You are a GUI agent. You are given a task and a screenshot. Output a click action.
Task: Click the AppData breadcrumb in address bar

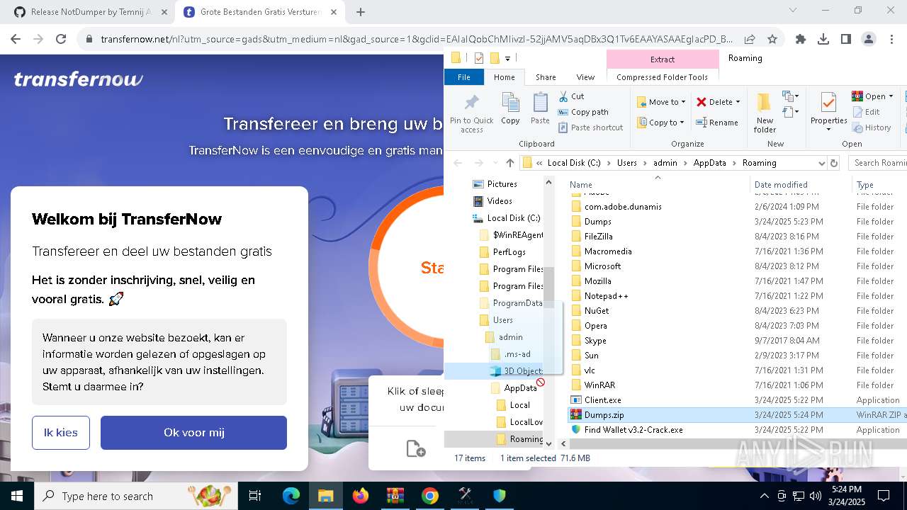point(709,163)
